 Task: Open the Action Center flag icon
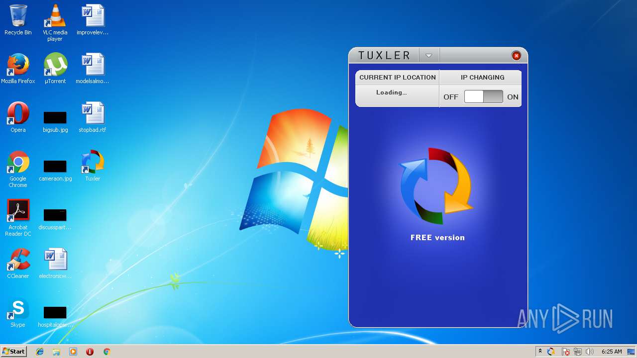point(566,352)
